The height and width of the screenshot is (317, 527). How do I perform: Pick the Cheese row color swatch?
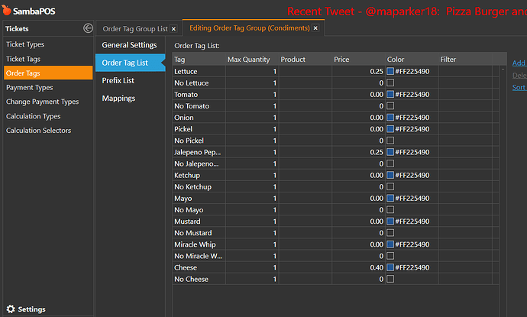(x=390, y=267)
